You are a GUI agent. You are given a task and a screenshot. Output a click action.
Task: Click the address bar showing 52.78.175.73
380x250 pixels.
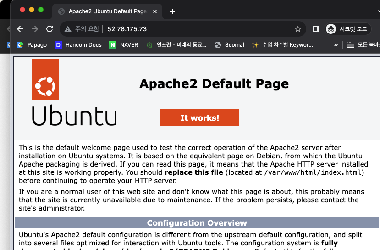point(183,29)
